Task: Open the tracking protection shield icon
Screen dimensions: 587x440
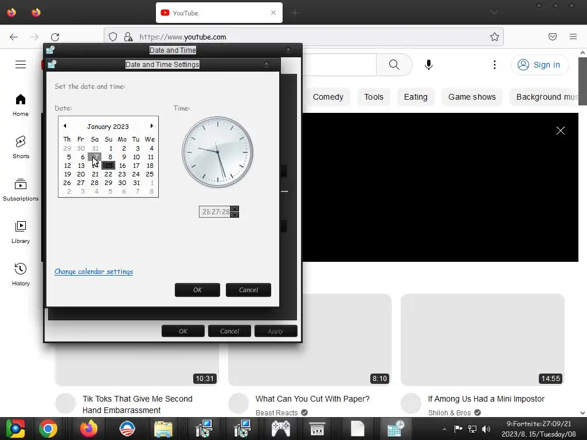Action: 113,37
